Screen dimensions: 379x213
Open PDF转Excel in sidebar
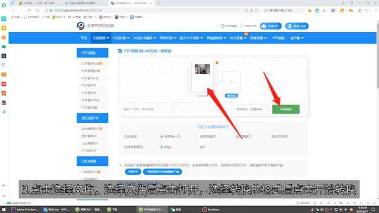click(90, 78)
